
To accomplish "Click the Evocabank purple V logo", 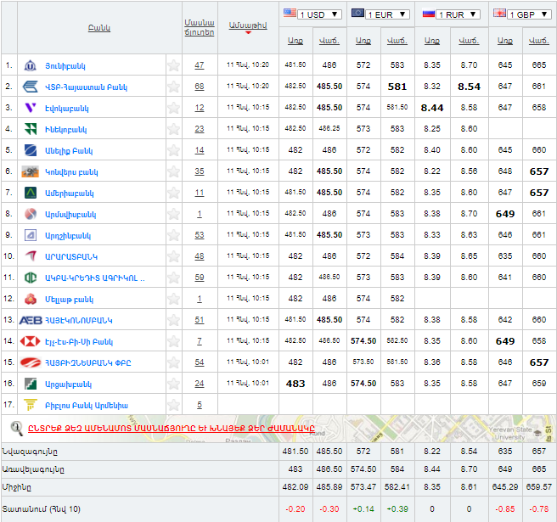I will 31,108.
